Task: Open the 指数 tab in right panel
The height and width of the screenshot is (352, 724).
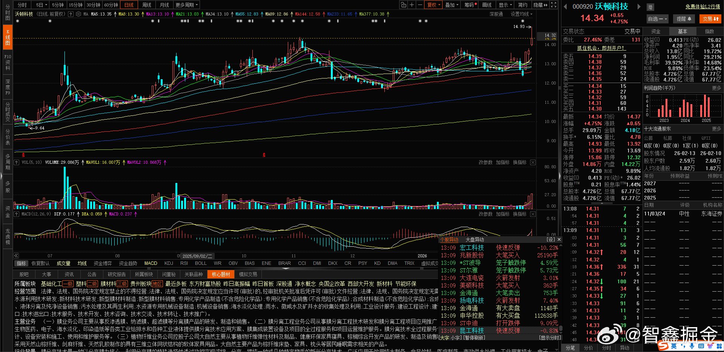Action: click(709, 31)
